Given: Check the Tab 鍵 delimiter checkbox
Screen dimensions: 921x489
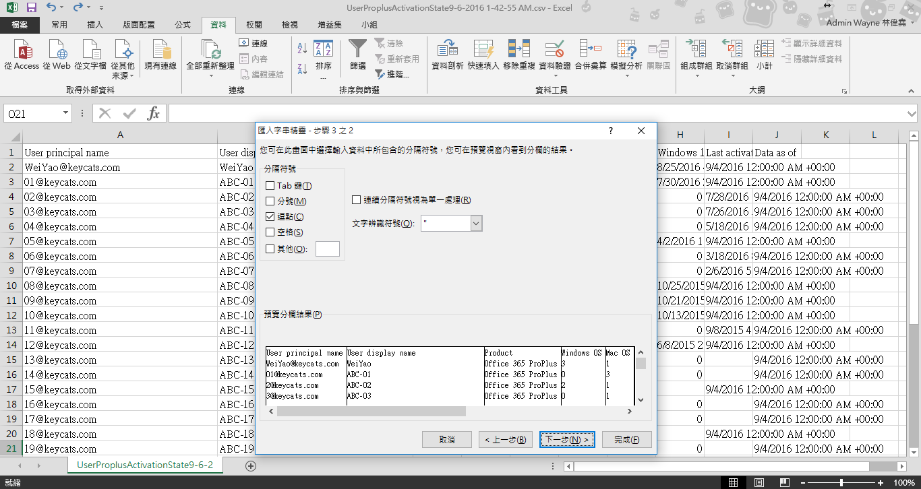Looking at the screenshot, I should pyautogui.click(x=270, y=186).
